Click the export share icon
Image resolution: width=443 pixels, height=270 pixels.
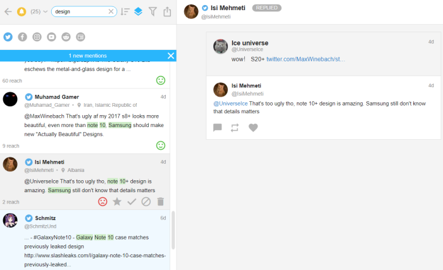click(167, 11)
